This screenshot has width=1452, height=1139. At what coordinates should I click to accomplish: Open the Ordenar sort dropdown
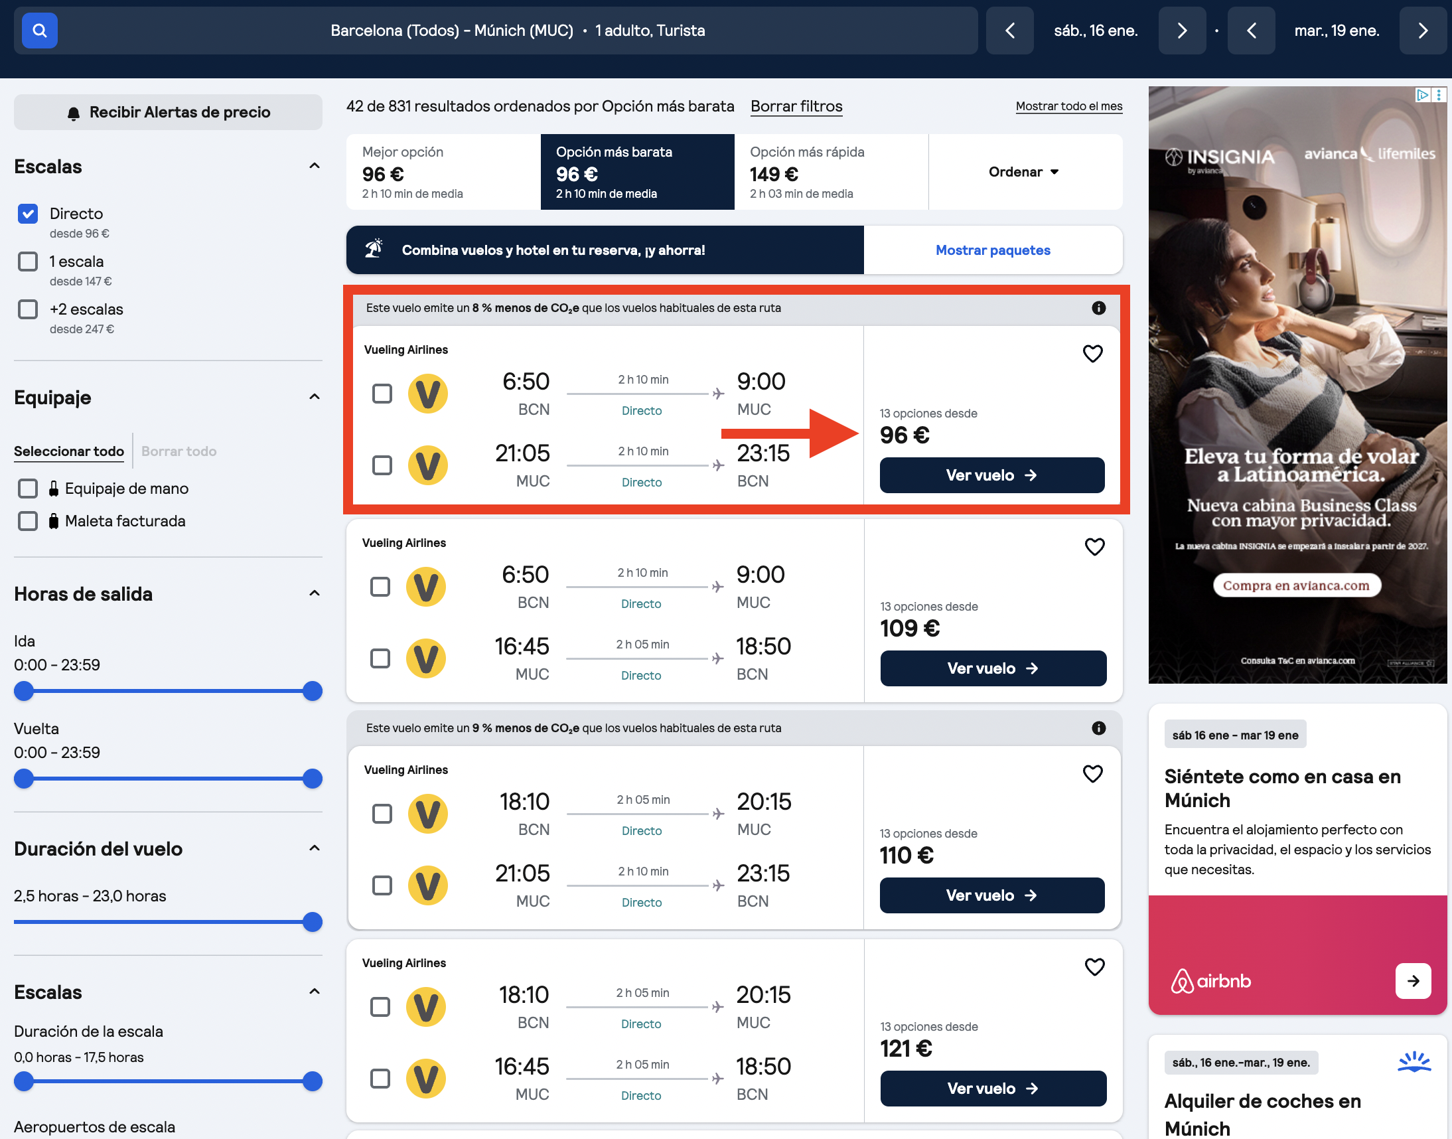pos(1025,172)
